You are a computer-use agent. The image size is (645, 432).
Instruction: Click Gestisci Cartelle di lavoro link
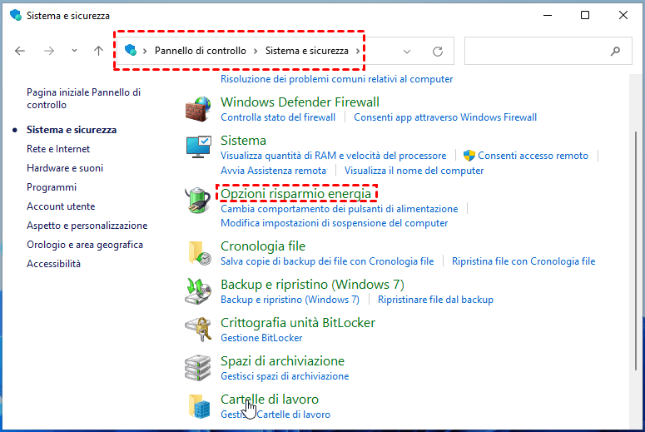click(x=275, y=415)
